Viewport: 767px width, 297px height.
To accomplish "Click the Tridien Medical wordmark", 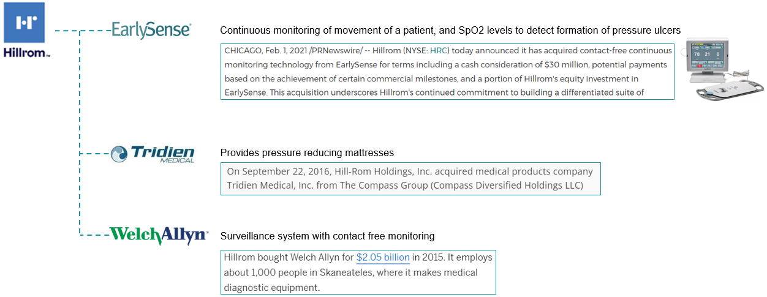I will [x=162, y=154].
